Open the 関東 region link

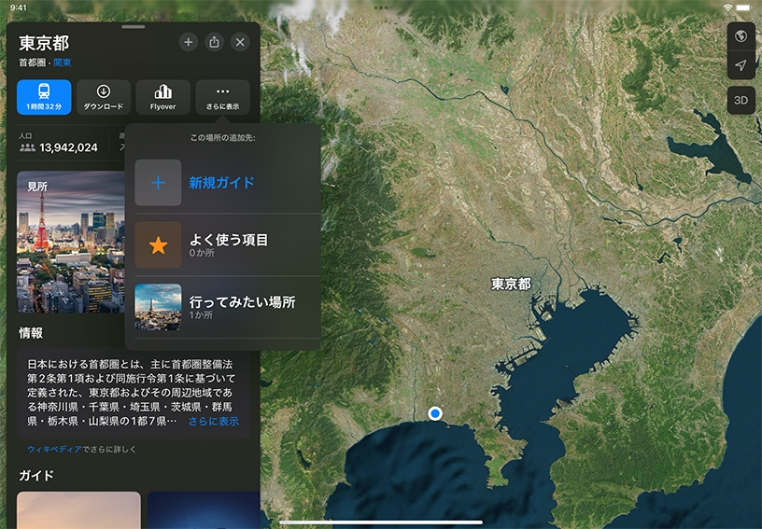[63, 63]
